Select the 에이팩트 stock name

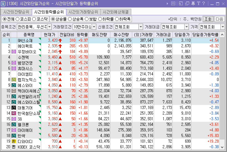25,46
